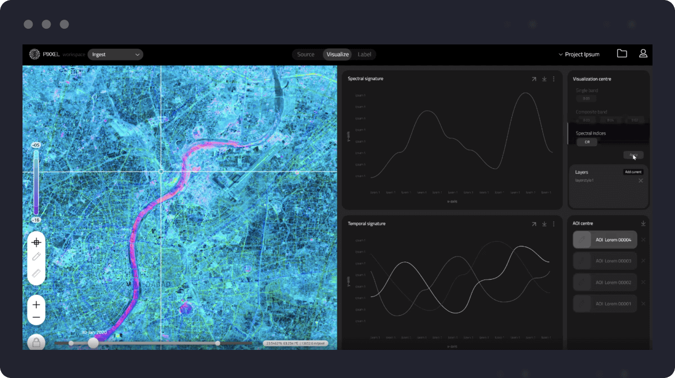Select the crosshair targeting tool on the map

pyautogui.click(x=36, y=242)
